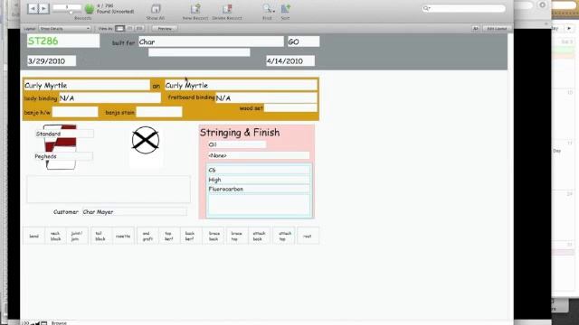Click the fretboard binding N/A field
The image size is (579, 325).
tap(266, 97)
